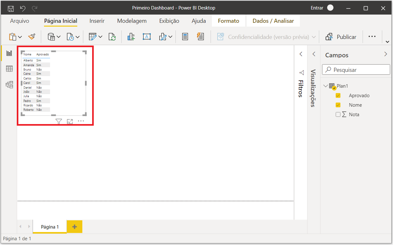
Task: Click the visual's filter funnel icon
Action: [x=59, y=121]
